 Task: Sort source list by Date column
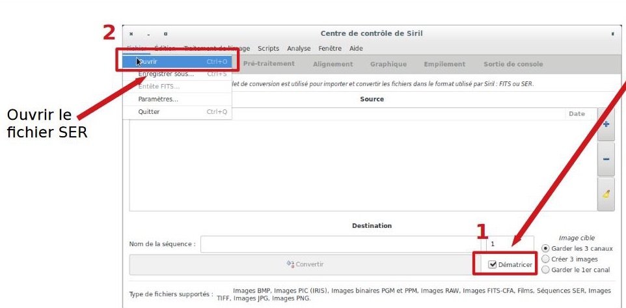(x=577, y=114)
